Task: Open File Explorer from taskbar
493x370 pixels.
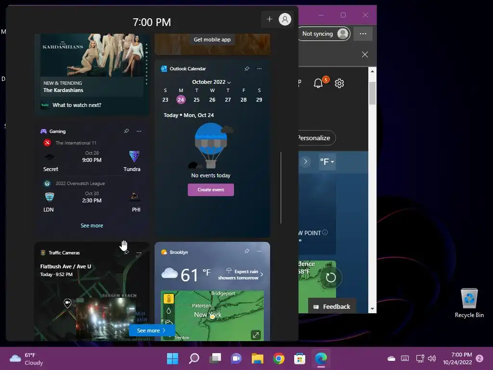Action: coord(258,358)
